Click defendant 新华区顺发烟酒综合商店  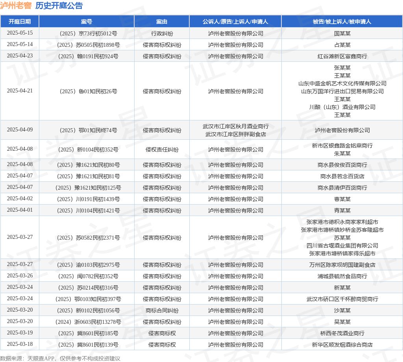342,345
